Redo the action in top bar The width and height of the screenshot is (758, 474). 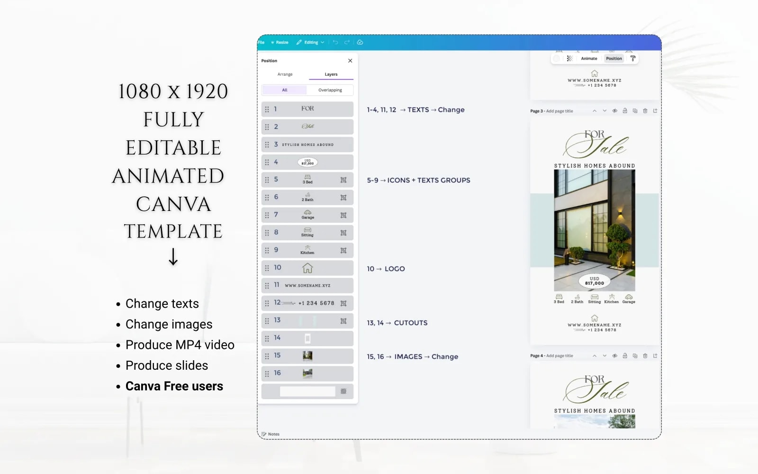(347, 42)
